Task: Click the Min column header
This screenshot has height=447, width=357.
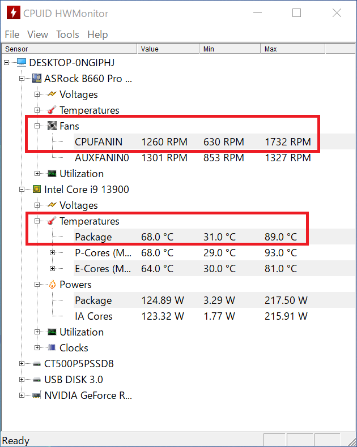Action: [x=230, y=49]
